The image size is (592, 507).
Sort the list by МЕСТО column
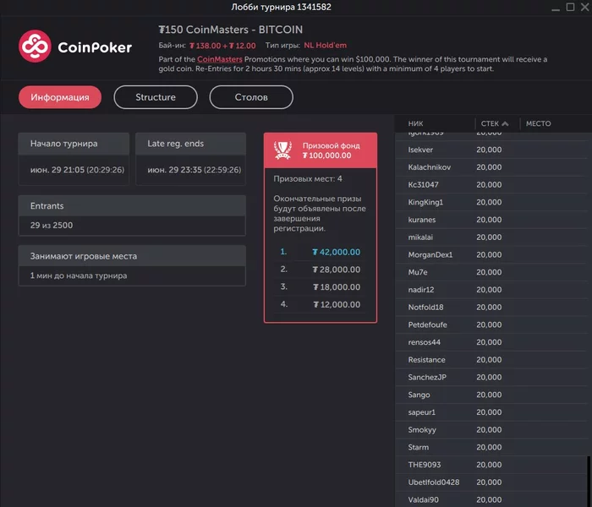(538, 123)
